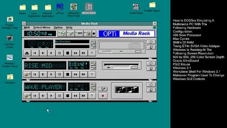The image size is (227, 128).
Task: Toggle MIDI player upper small option button
Action: tap(93, 63)
